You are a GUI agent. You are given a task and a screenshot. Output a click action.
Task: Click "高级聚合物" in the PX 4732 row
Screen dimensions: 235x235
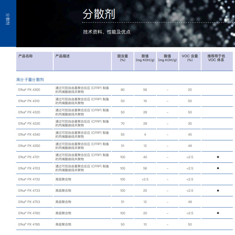63,179
